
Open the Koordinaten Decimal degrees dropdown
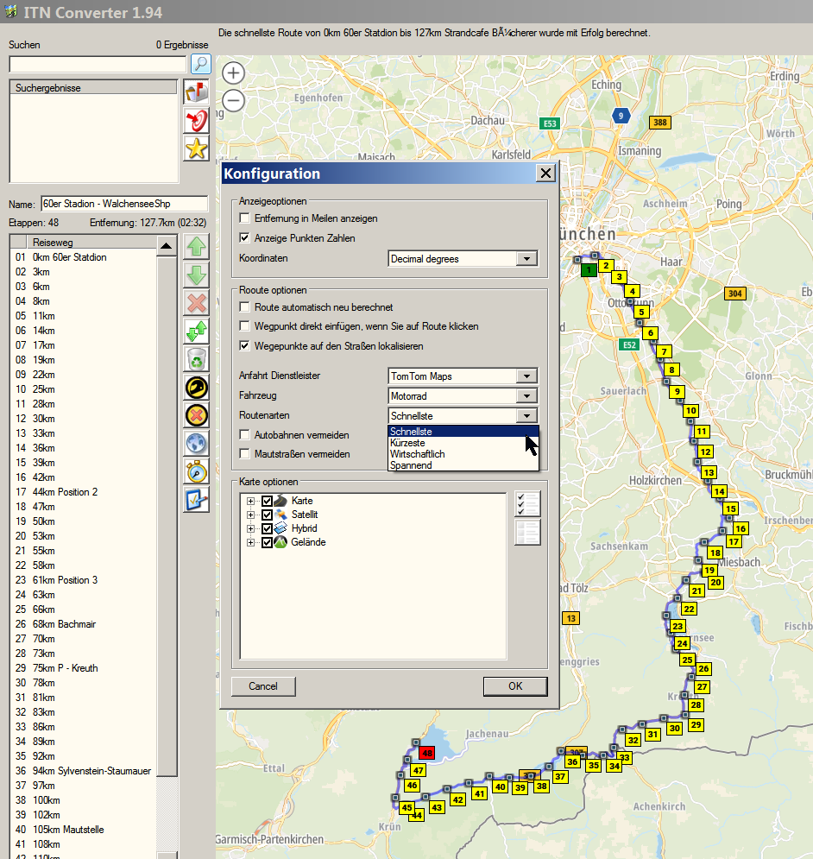[527, 259]
